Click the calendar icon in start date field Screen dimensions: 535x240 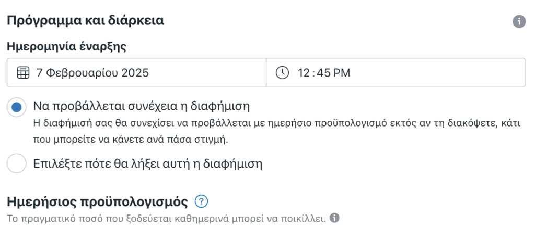pyautogui.click(x=23, y=73)
